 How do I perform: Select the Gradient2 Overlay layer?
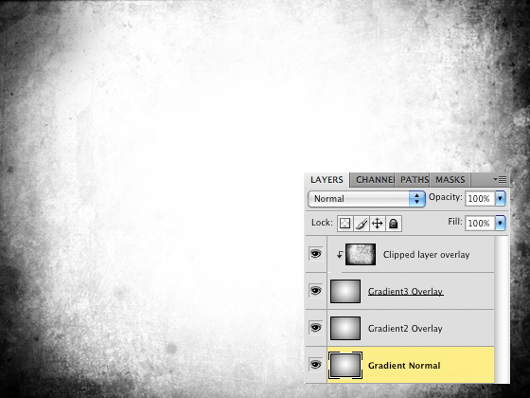(x=411, y=328)
